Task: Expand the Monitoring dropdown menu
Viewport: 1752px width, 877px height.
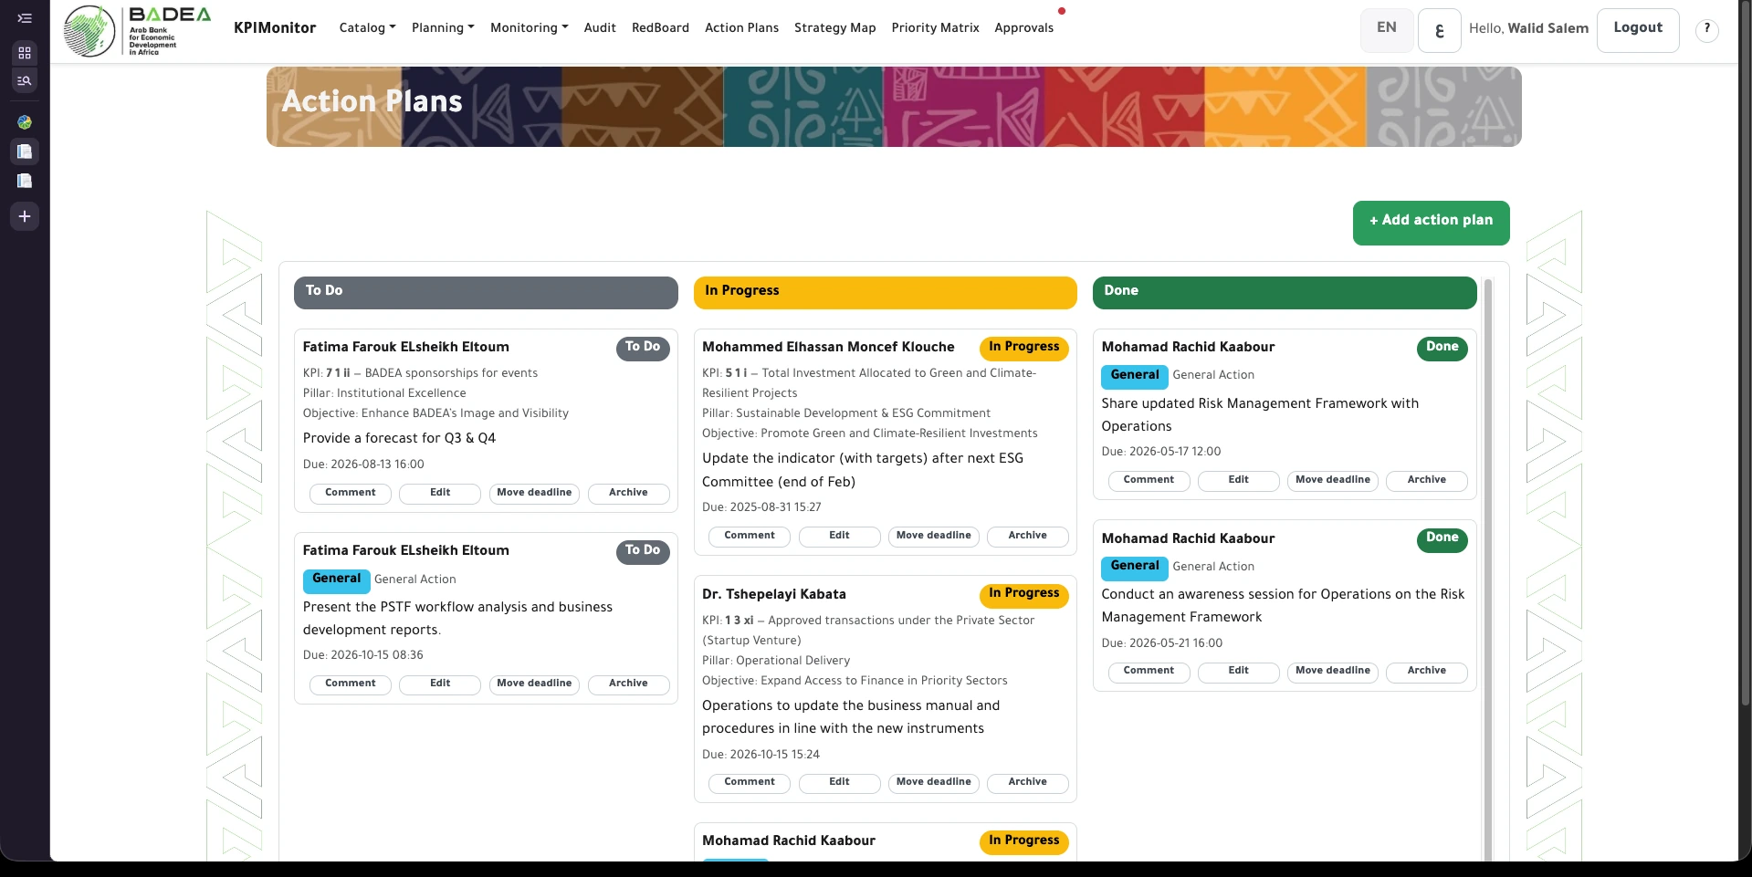Action: pyautogui.click(x=529, y=28)
